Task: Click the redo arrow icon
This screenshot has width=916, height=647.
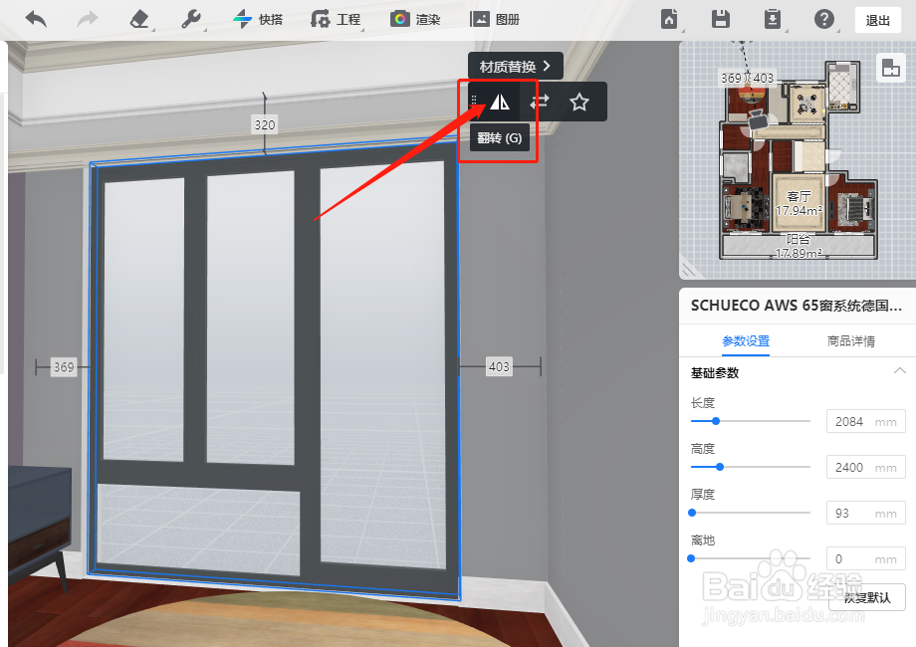Action: click(88, 19)
